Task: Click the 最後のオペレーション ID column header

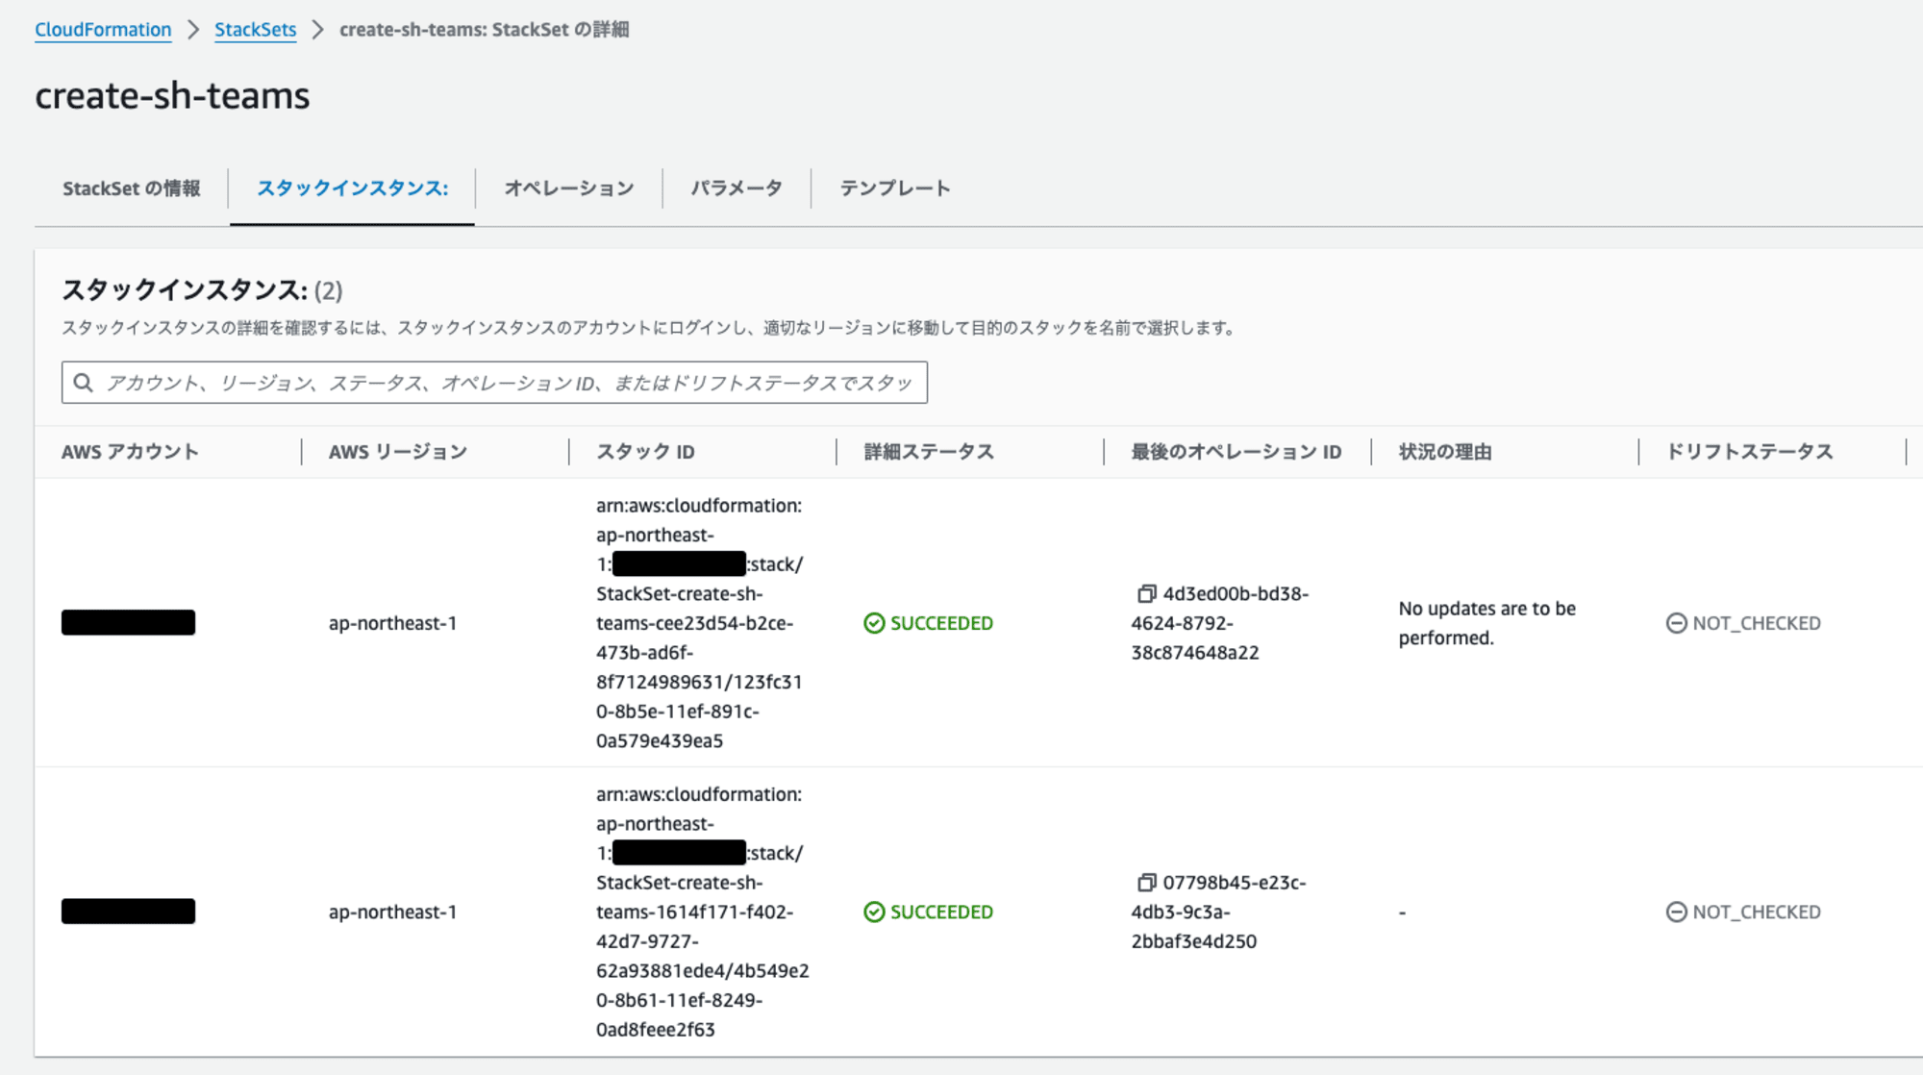Action: click(1236, 452)
